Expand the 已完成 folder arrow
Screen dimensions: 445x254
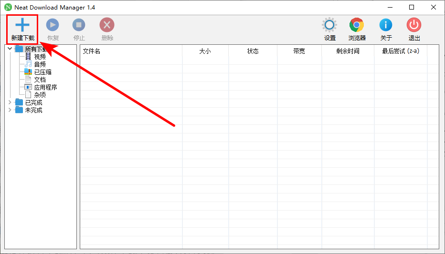[10, 102]
